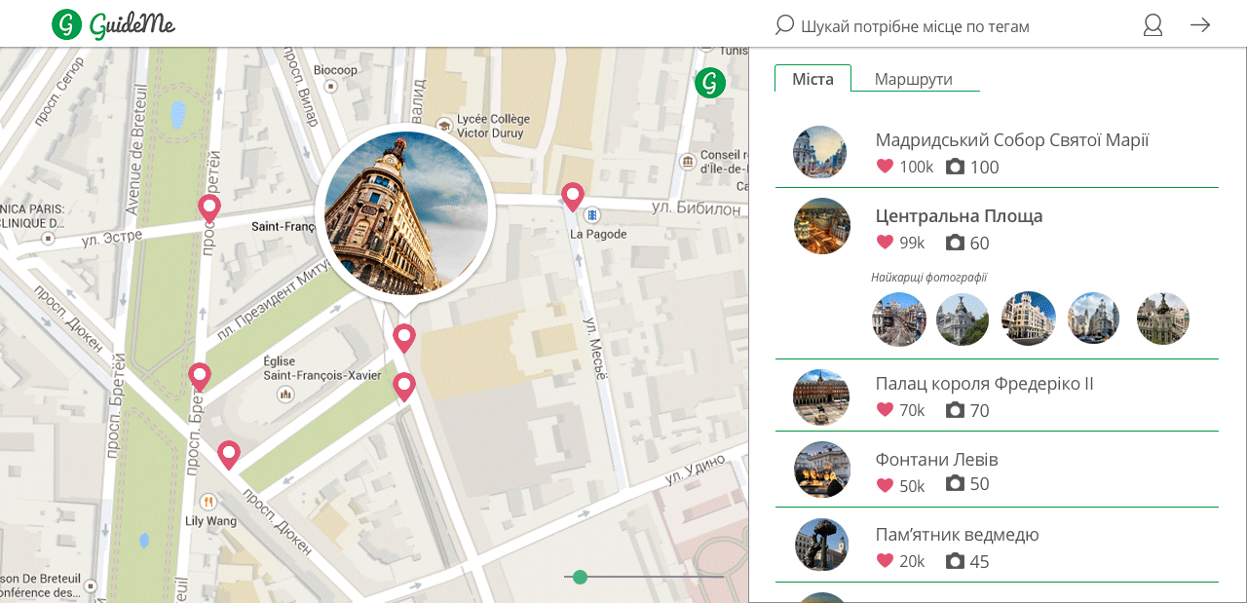This screenshot has width=1247, height=603.
Task: Click camera icon of Фонтани Левів
Action: [x=956, y=484]
